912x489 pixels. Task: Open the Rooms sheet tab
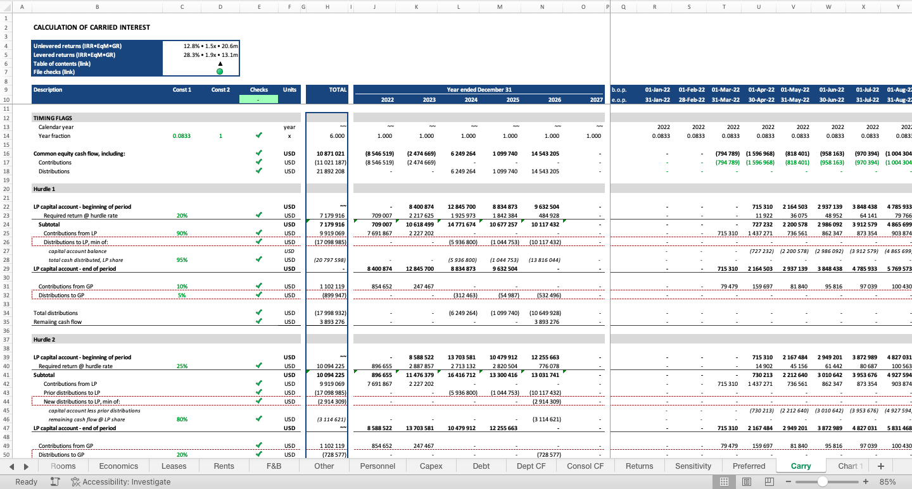click(x=63, y=466)
